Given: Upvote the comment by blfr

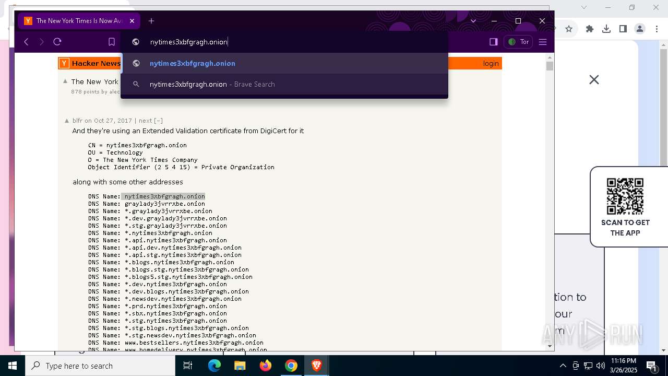Looking at the screenshot, I should pos(67,121).
